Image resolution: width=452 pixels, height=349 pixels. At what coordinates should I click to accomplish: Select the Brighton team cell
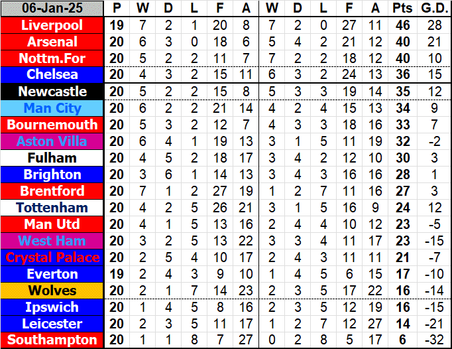[x=52, y=174]
